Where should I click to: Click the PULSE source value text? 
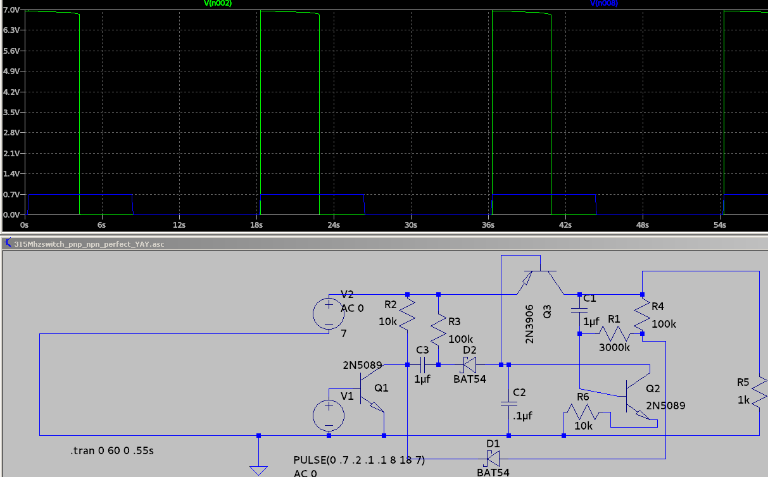tap(359, 460)
